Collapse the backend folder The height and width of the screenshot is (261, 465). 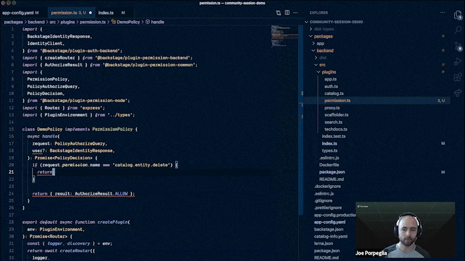coord(325,50)
